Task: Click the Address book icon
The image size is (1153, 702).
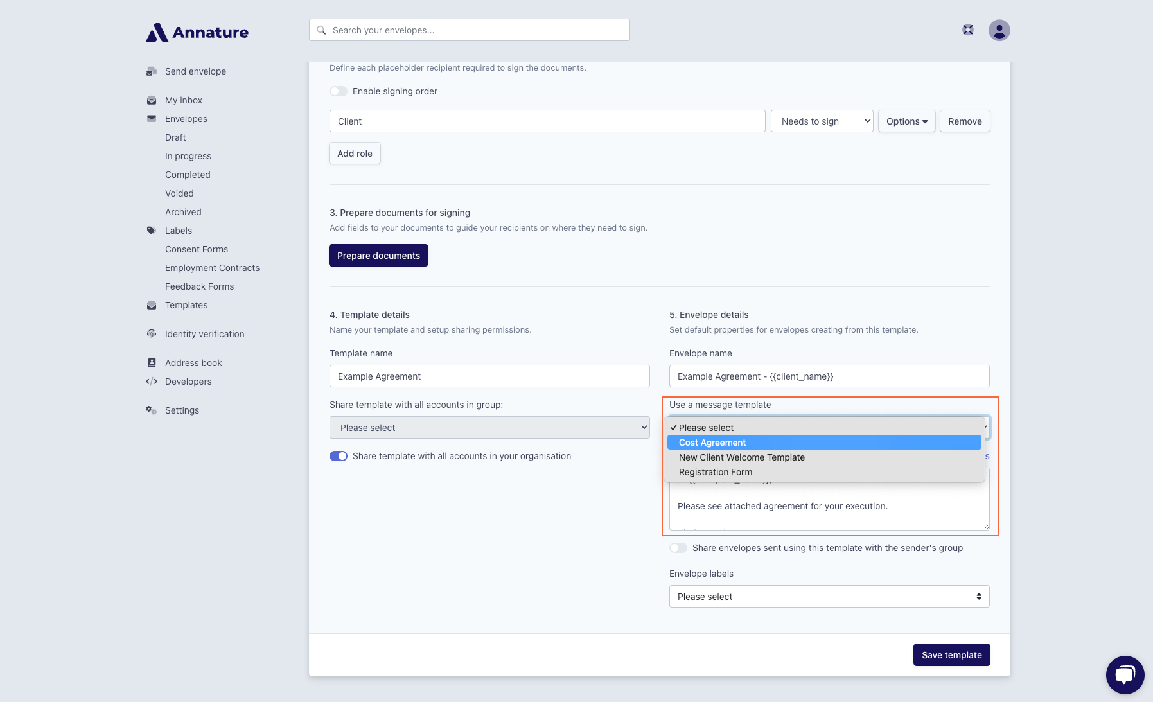Action: 152,363
